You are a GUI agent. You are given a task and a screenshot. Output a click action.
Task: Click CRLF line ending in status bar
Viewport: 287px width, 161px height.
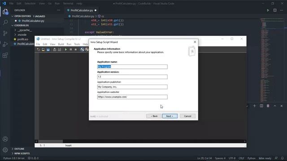click(241, 158)
